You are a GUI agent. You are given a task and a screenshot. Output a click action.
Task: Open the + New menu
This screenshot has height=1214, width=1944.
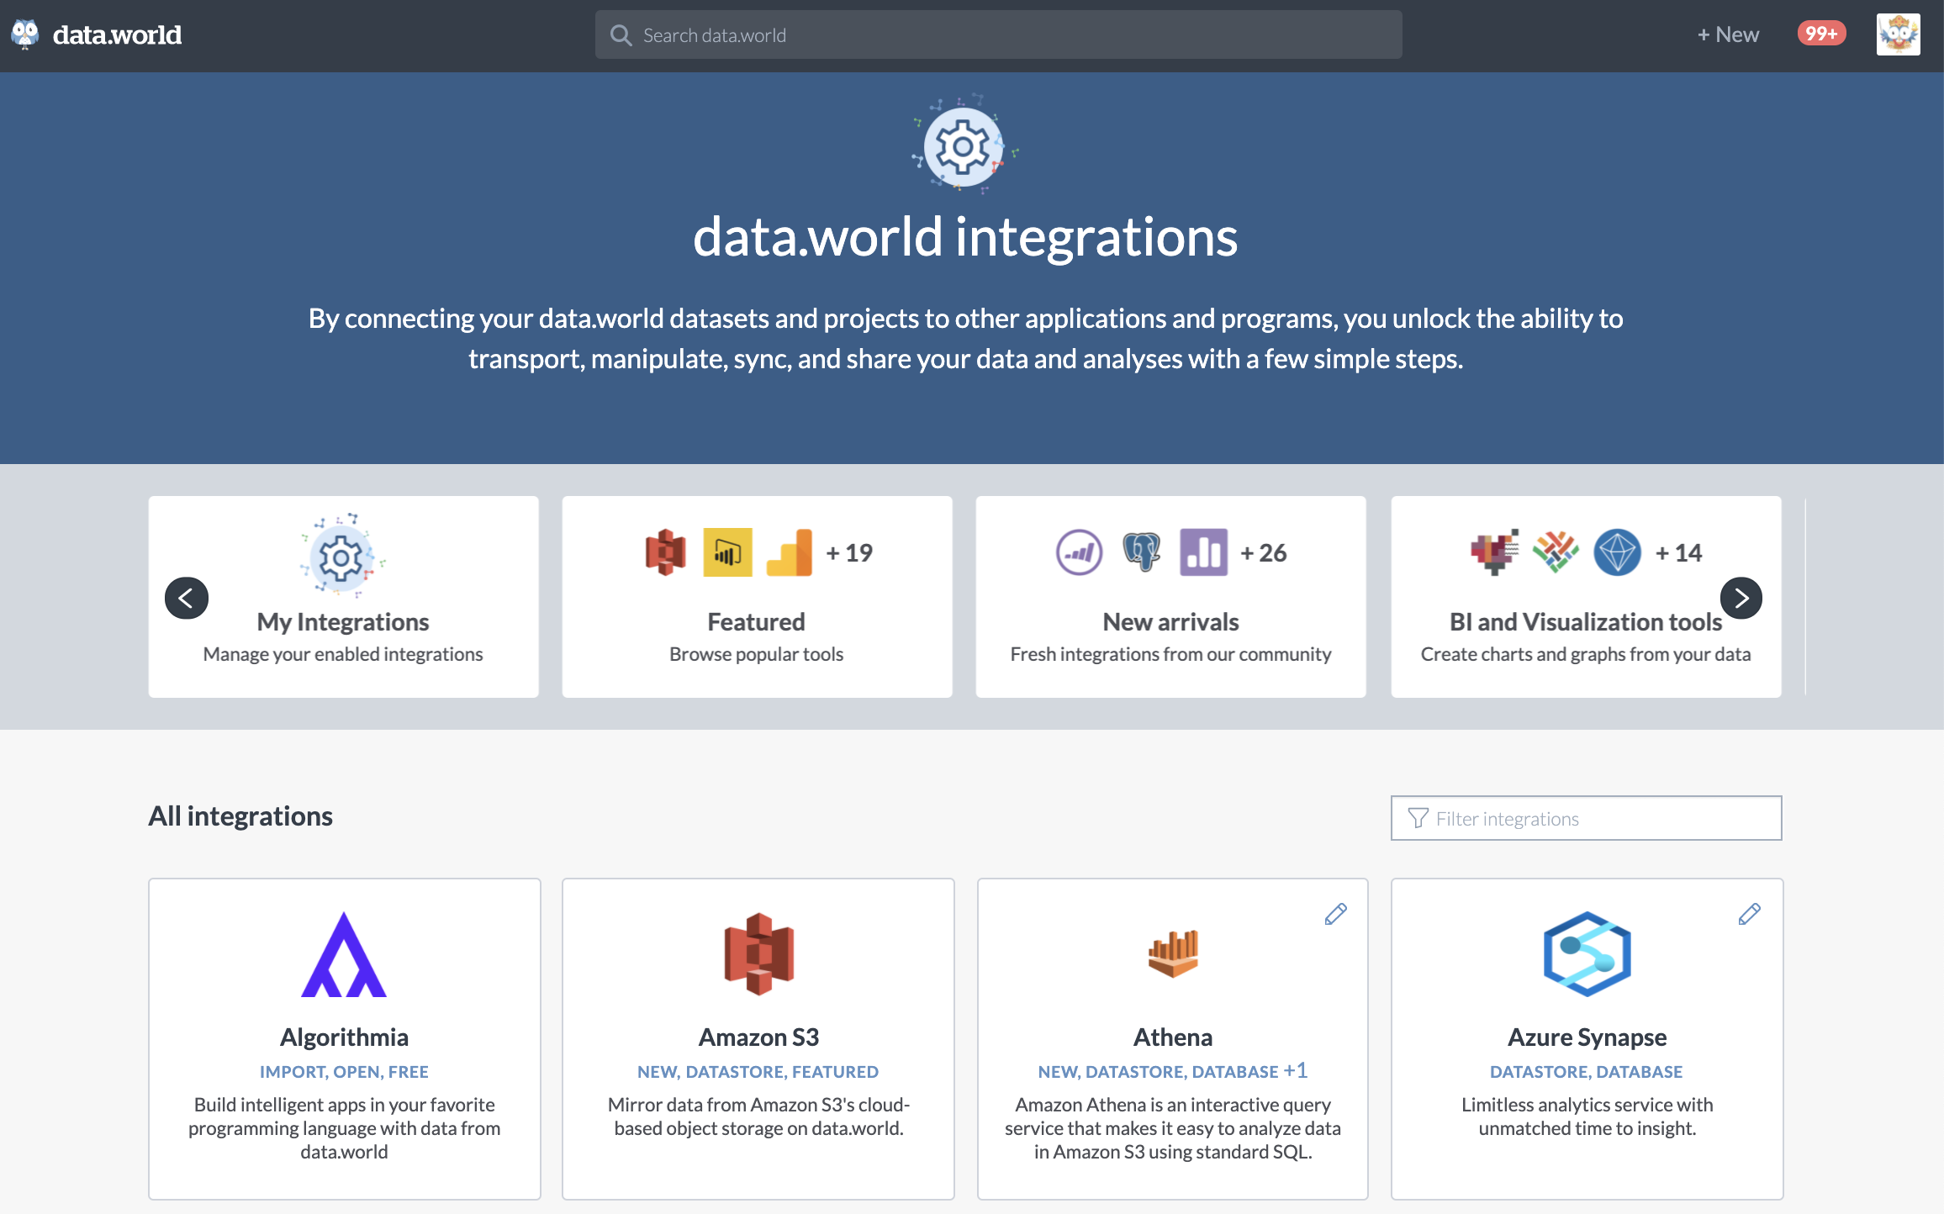click(x=1727, y=34)
